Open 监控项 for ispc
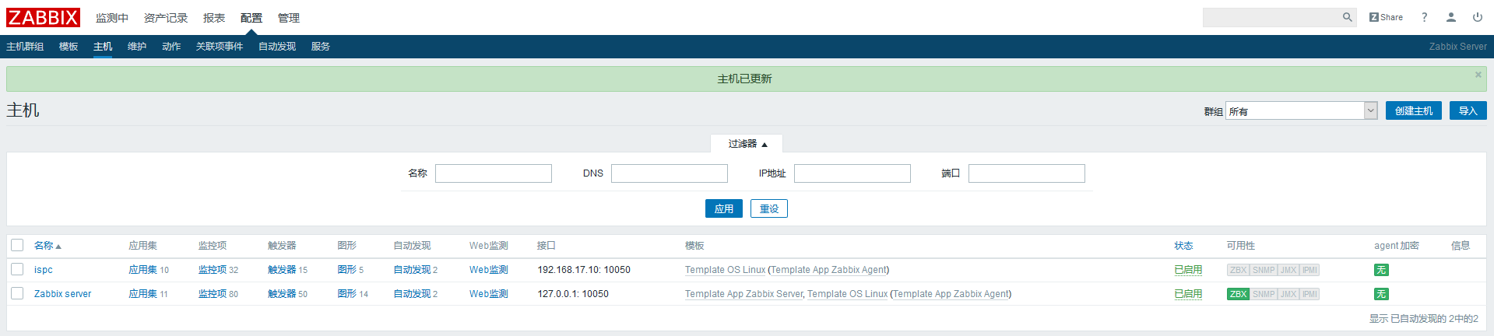This screenshot has height=336, width=1494. tap(213, 270)
